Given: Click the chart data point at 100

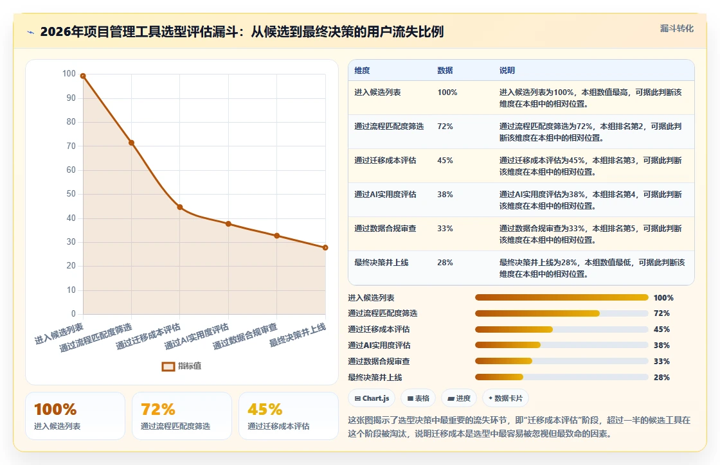Looking at the screenshot, I should click(x=83, y=76).
